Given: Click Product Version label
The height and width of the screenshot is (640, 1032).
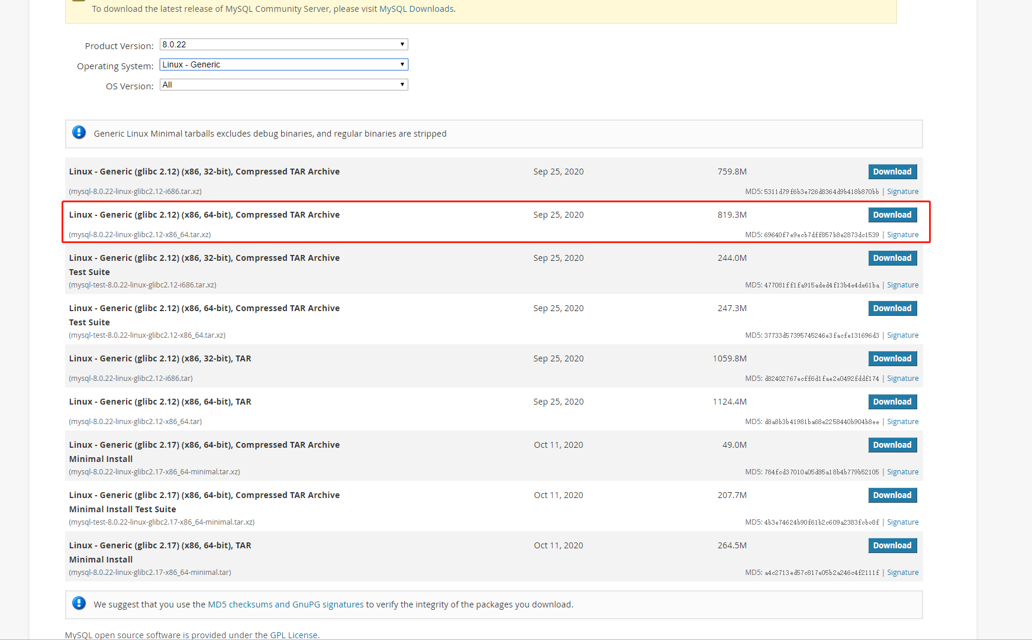Looking at the screenshot, I should tap(119, 46).
